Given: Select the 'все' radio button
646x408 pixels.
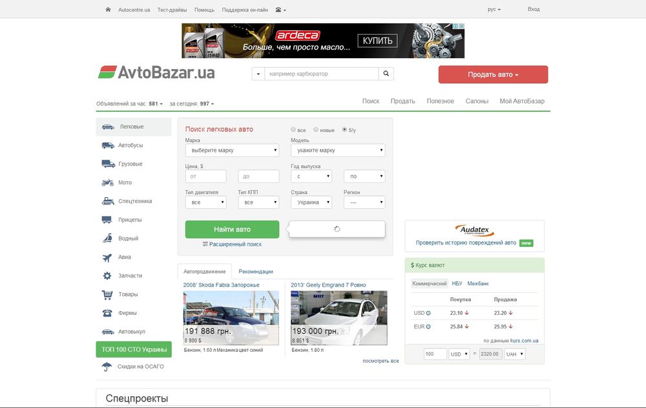Looking at the screenshot, I should [x=293, y=129].
